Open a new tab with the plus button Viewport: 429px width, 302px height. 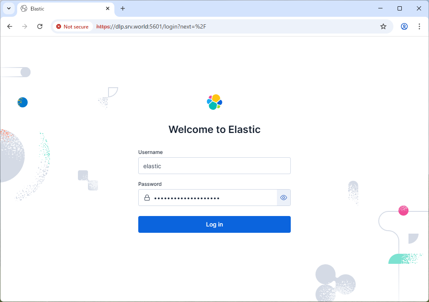tap(123, 8)
